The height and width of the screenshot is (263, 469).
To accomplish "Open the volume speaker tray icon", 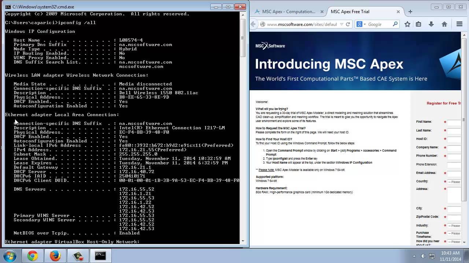I will tap(423, 256).
